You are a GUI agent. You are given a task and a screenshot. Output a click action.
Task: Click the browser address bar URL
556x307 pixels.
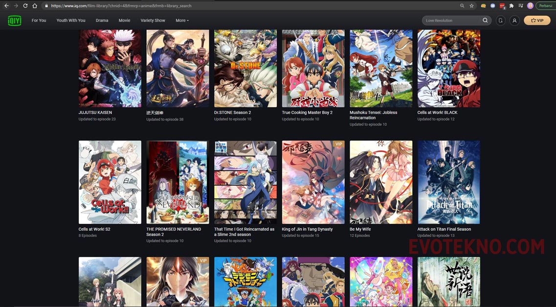pos(121,6)
